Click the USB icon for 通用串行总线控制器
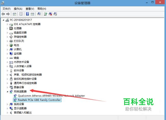Image resolution: width=166 pixels, height=120 pixels. click(11, 83)
